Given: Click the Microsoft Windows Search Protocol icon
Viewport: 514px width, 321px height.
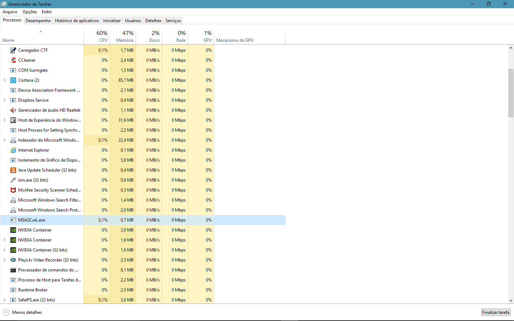Looking at the screenshot, I should click(13, 210).
